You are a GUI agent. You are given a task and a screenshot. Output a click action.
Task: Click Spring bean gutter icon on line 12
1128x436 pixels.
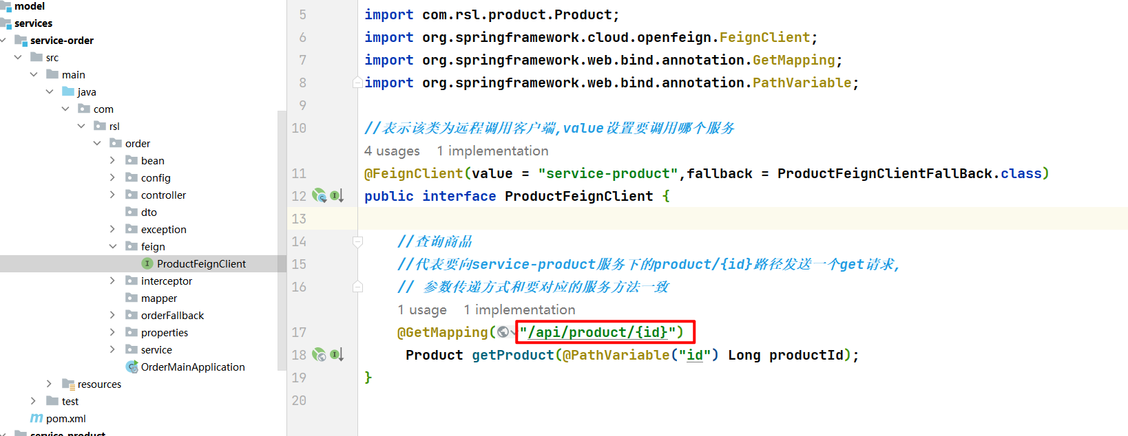coord(320,196)
